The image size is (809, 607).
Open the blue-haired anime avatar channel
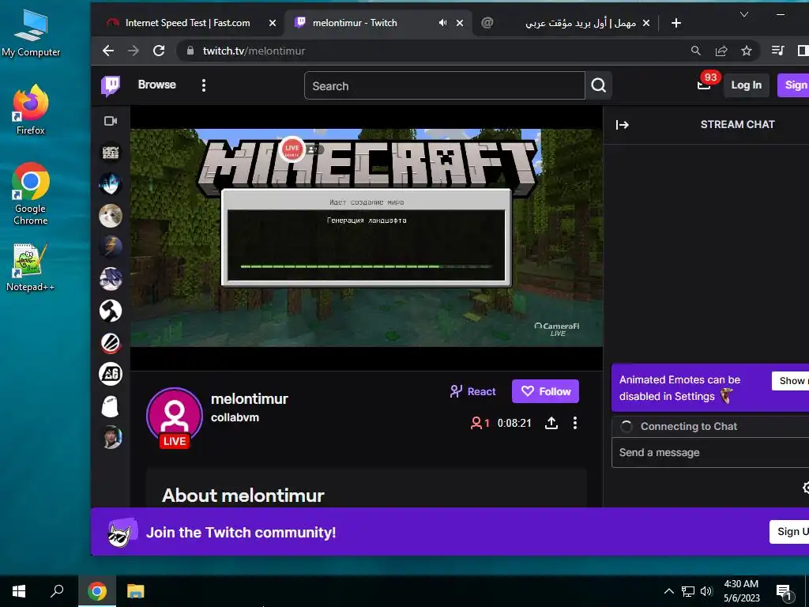[111, 183]
